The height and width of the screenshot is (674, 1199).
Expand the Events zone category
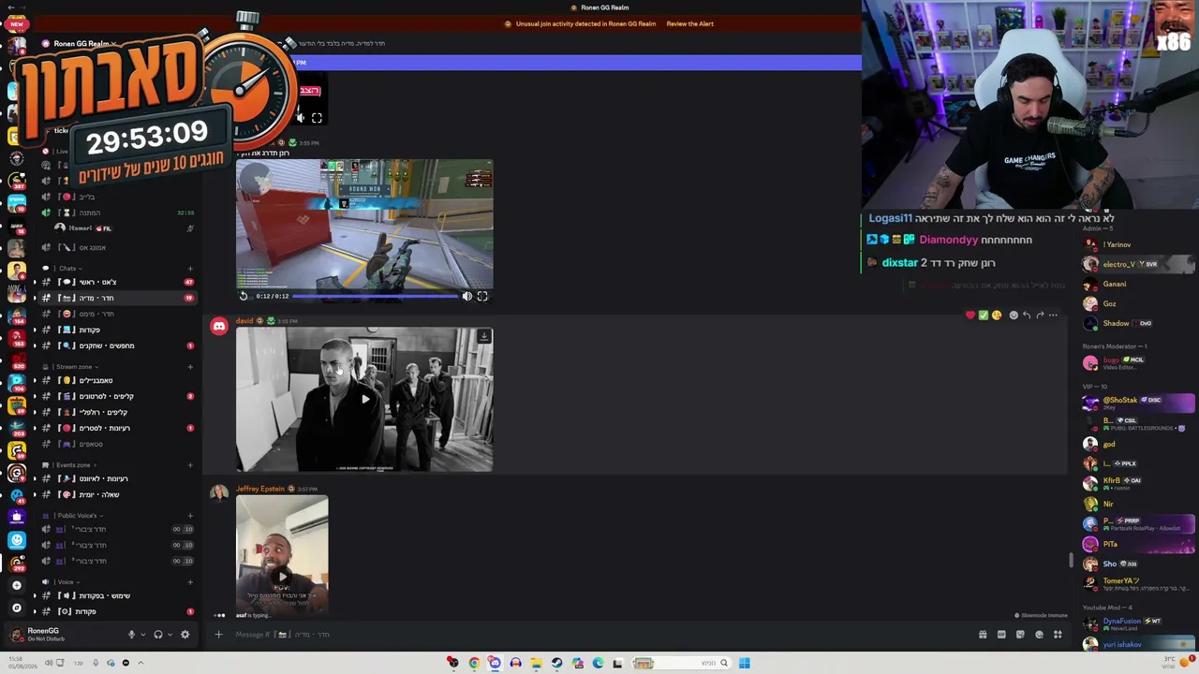tap(72, 465)
